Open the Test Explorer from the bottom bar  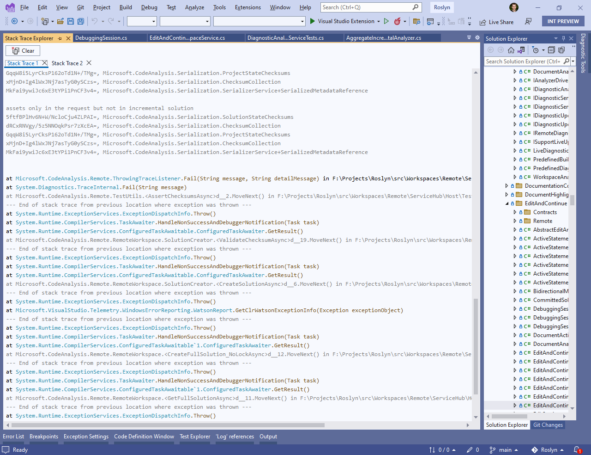(x=194, y=436)
